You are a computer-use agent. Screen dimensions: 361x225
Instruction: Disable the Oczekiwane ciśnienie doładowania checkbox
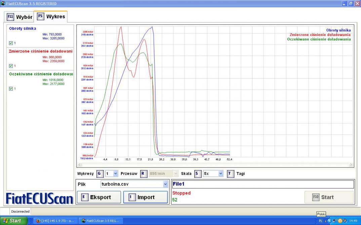click(11, 89)
